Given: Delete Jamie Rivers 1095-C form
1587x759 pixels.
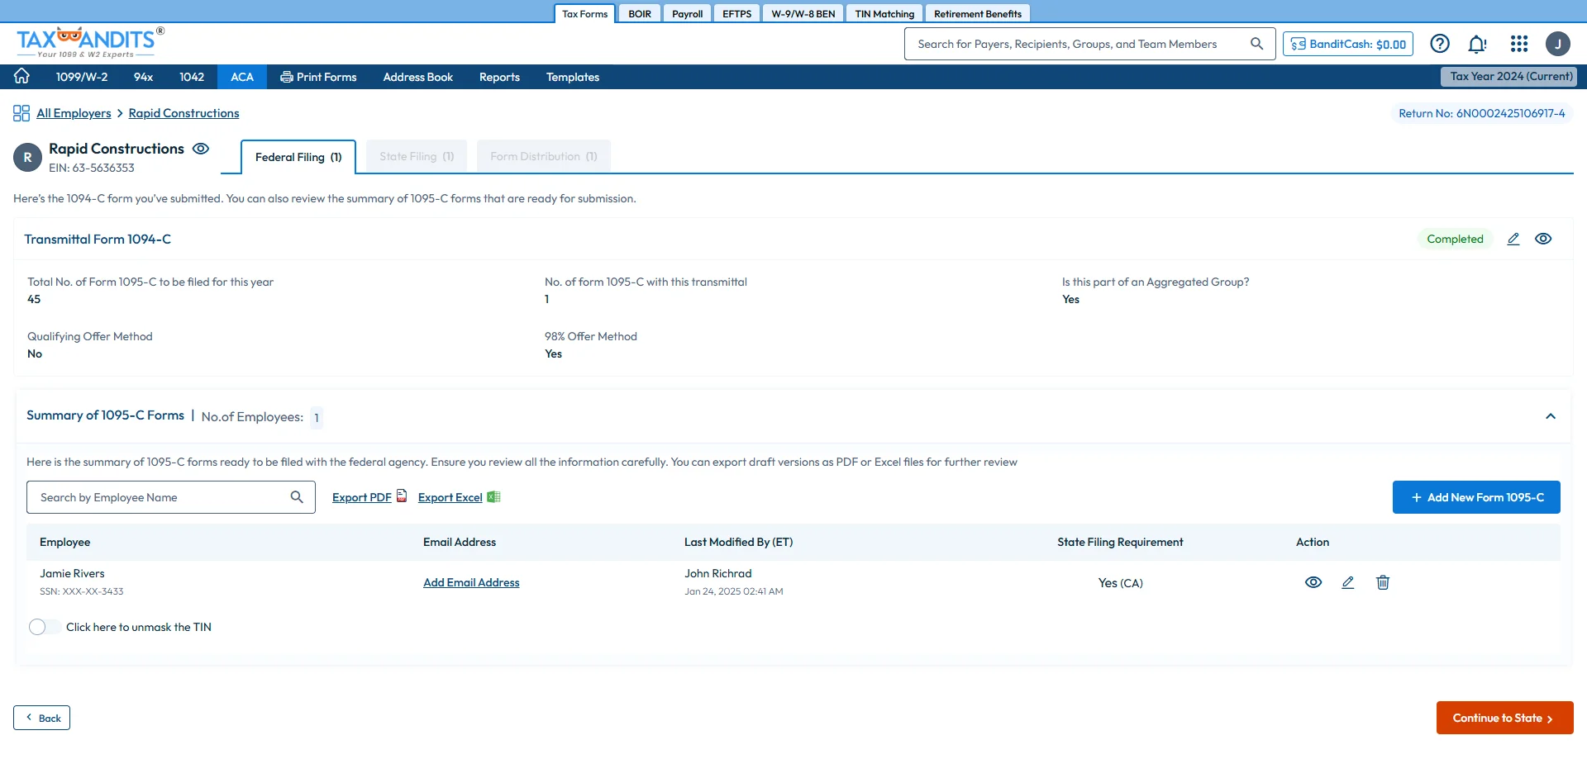Looking at the screenshot, I should [1383, 582].
